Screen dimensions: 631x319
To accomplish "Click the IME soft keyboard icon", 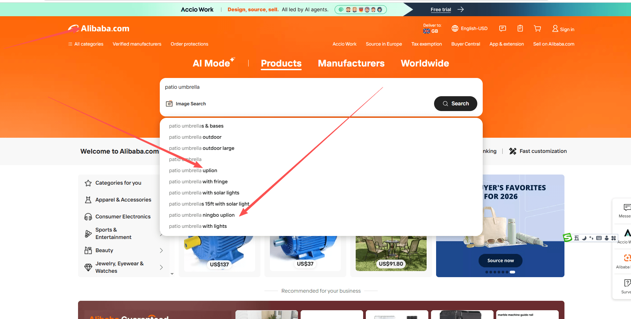I will pyautogui.click(x=599, y=238).
